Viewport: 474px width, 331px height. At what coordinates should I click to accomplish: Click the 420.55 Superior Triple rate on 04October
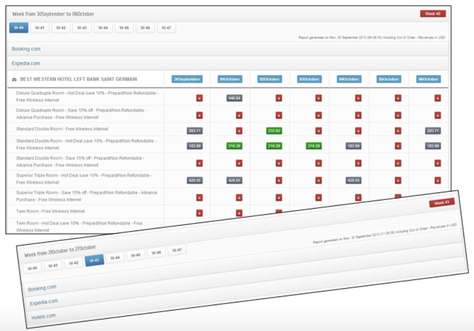[353, 180]
